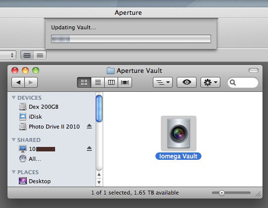Click the 1.65 TB available status text

[156, 193]
